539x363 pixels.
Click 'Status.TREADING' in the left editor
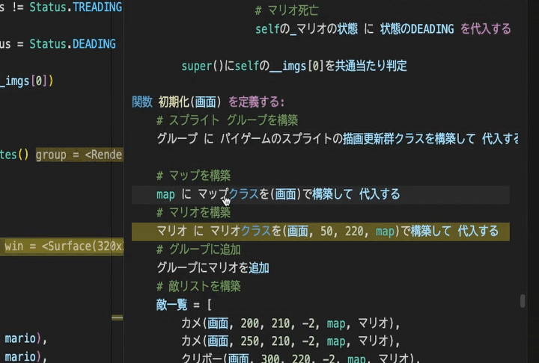(76, 7)
